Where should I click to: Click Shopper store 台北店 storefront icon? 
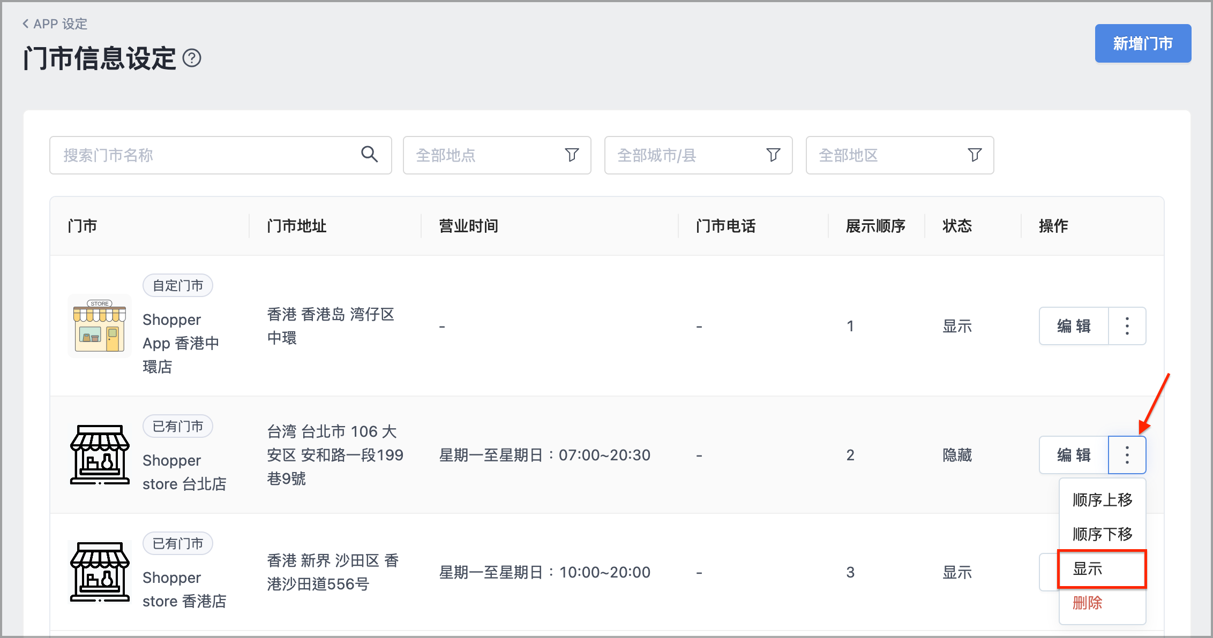coord(100,455)
